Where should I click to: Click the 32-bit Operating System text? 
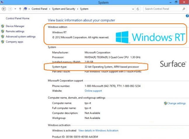[x=112, y=67]
